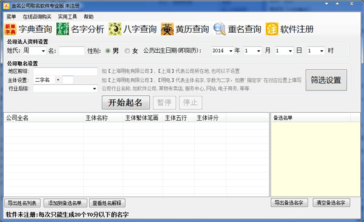Viewport: 364px width, 222px height.
Task: Click the 主体繁体笔画 column header
Action: click(x=143, y=118)
